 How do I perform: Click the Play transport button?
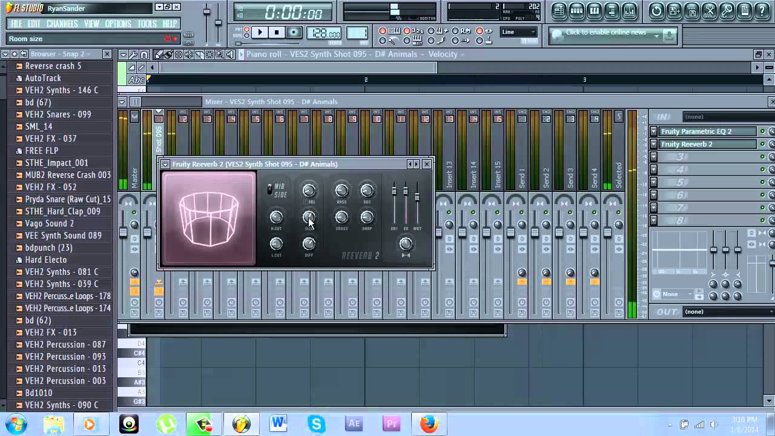coord(260,33)
